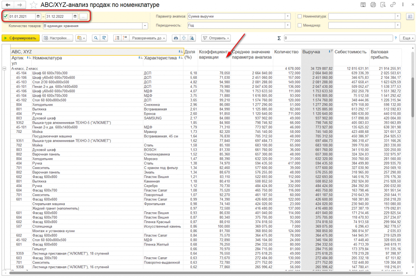This screenshot has width=417, height=278.
Task: Save the report with the floppy disk icon
Action: tap(363, 5)
